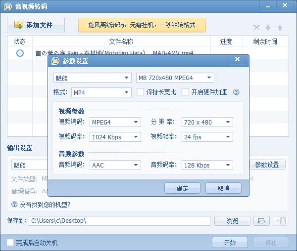Click the 音视频转码 app logo icon in title bar
The image size is (297, 251).
click(x=8, y=6)
